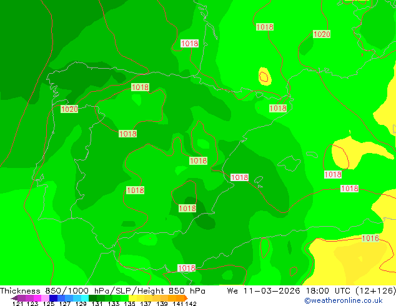This screenshot has width=396, height=306.
Task: Click the 1020 isobar label on the green background
Action: [69, 109]
